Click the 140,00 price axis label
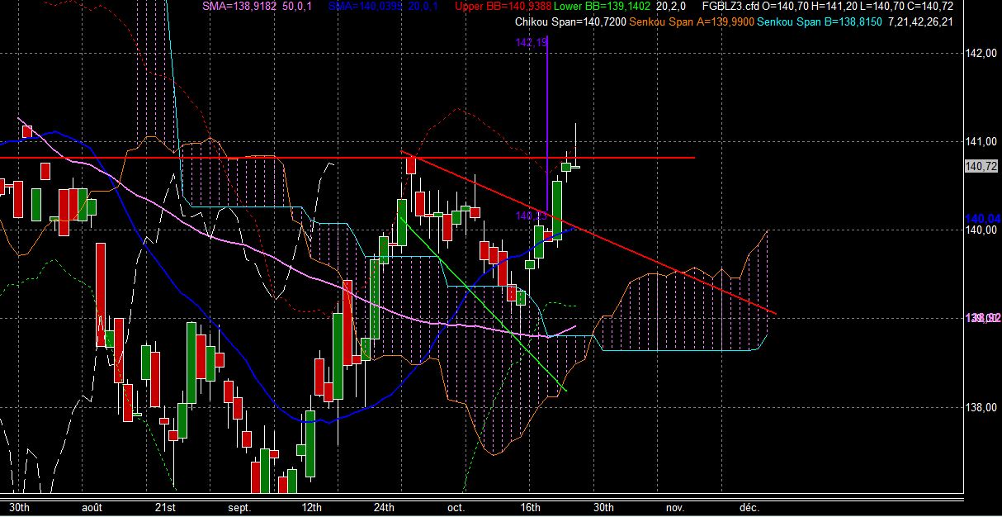Screen dimensions: 1002x517 click(981, 230)
